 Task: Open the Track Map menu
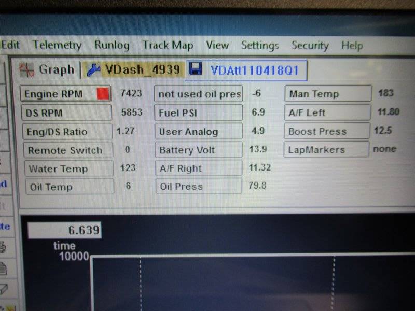point(168,46)
